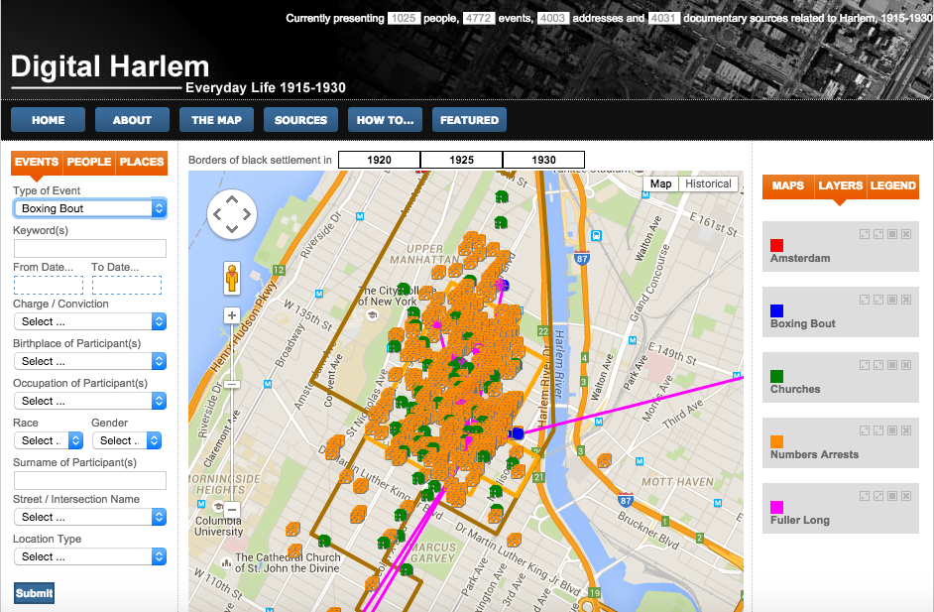Click the blue Boxing Bout marker on map
Screen dimensions: 934x612
coord(516,433)
